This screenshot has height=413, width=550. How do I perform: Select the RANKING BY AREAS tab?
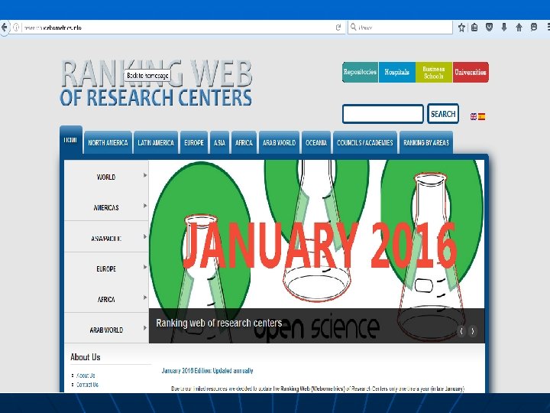click(x=426, y=142)
